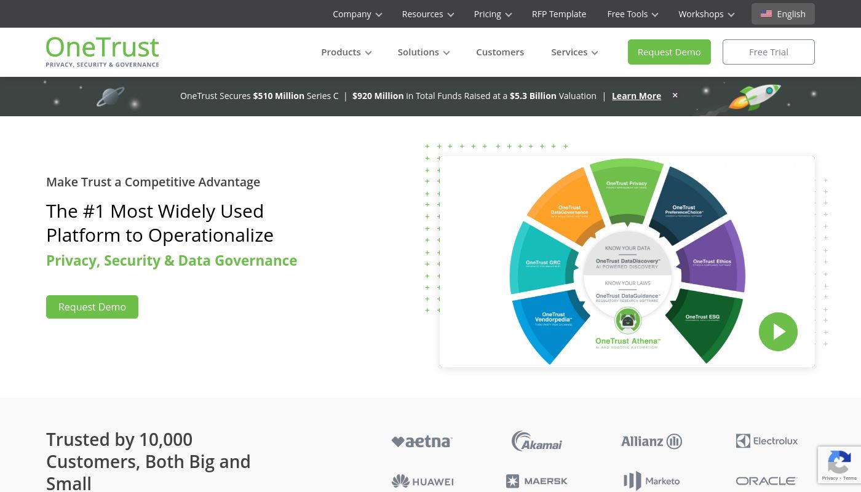Expand the Free Tools dropdown

632,14
